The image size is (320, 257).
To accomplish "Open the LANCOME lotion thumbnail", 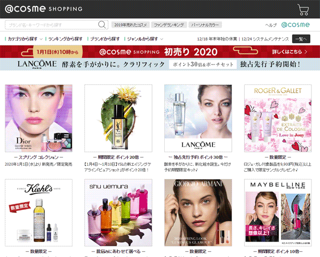I will coord(198,118).
